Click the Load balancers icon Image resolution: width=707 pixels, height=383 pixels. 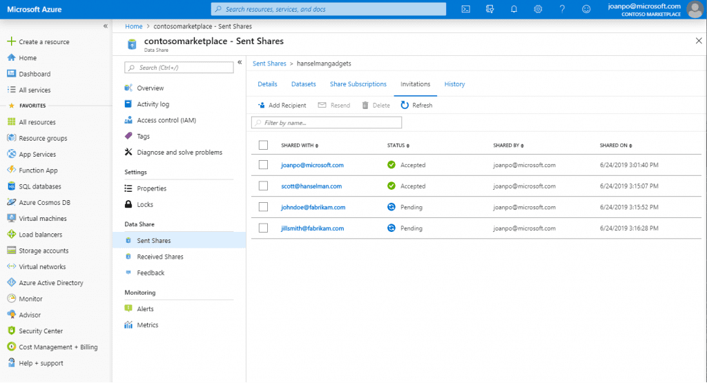[11, 235]
